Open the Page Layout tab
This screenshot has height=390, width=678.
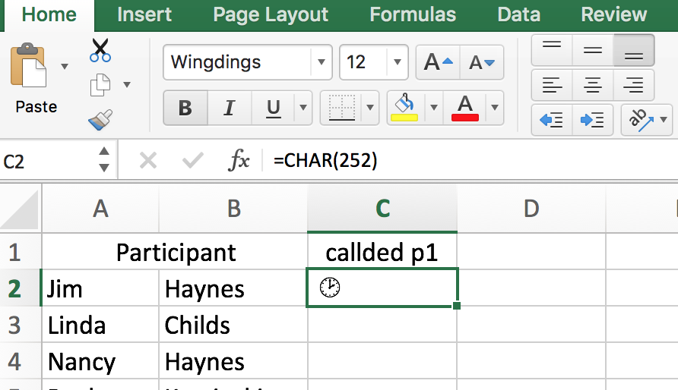coord(271,14)
